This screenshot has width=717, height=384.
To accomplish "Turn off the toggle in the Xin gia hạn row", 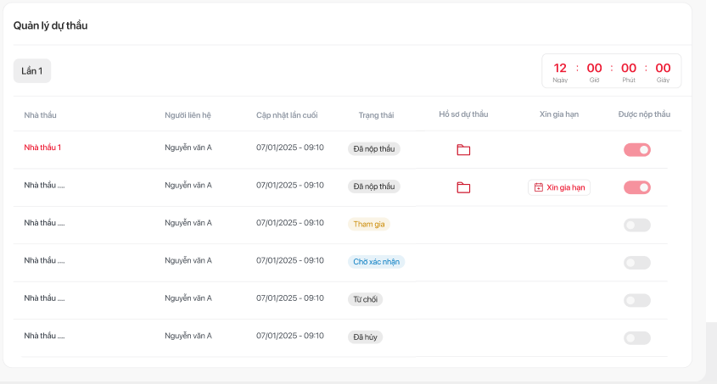I will point(637,187).
